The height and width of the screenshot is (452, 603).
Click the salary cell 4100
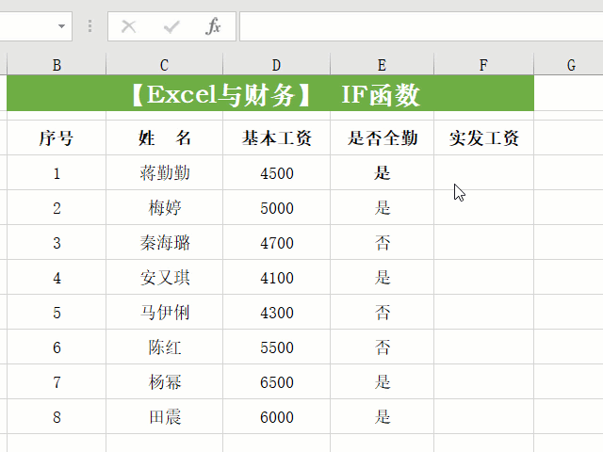pyautogui.click(x=276, y=278)
